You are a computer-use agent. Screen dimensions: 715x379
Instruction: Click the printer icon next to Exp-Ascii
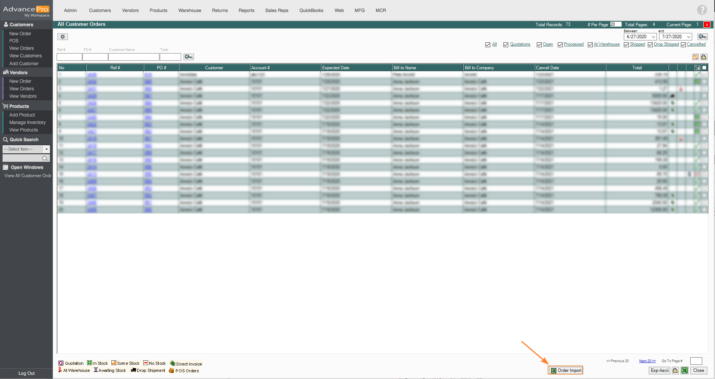click(x=675, y=370)
